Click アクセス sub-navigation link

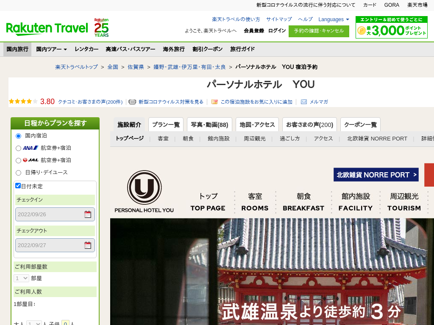click(323, 138)
